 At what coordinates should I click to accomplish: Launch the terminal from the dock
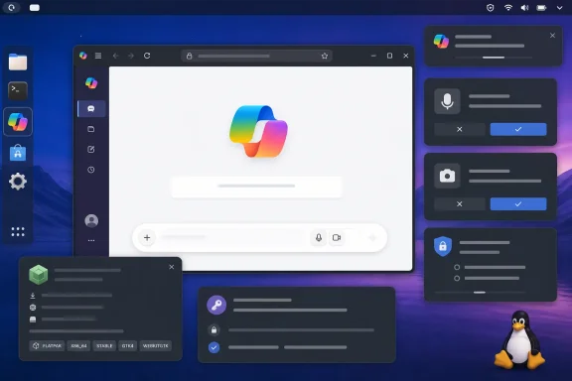(x=18, y=90)
